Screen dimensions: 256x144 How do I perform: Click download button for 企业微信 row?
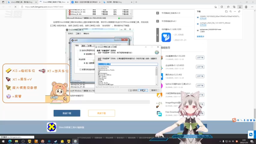coord(200,67)
